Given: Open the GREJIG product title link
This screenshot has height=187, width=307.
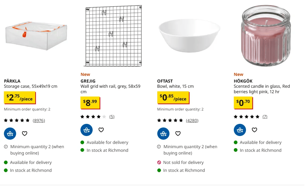Looking at the screenshot, I should click(88, 81).
